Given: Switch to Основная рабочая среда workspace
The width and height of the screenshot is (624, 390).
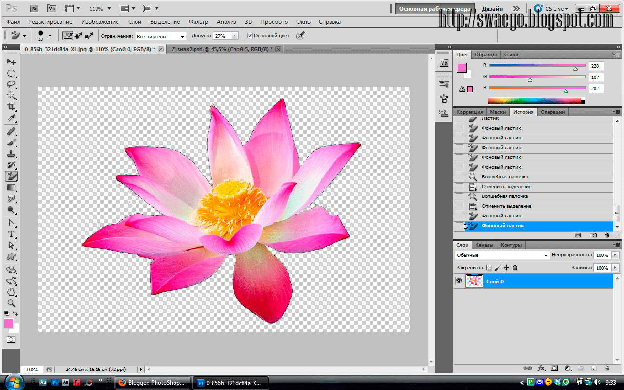Looking at the screenshot, I should (x=434, y=9).
